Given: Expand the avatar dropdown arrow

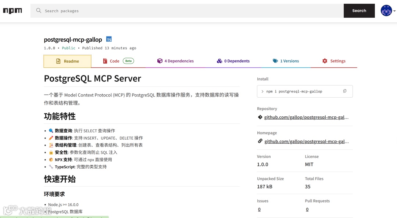Looking at the screenshot, I should (x=394, y=11).
